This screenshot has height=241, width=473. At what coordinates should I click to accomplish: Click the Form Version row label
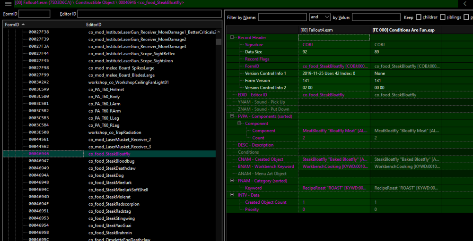tap(257, 80)
